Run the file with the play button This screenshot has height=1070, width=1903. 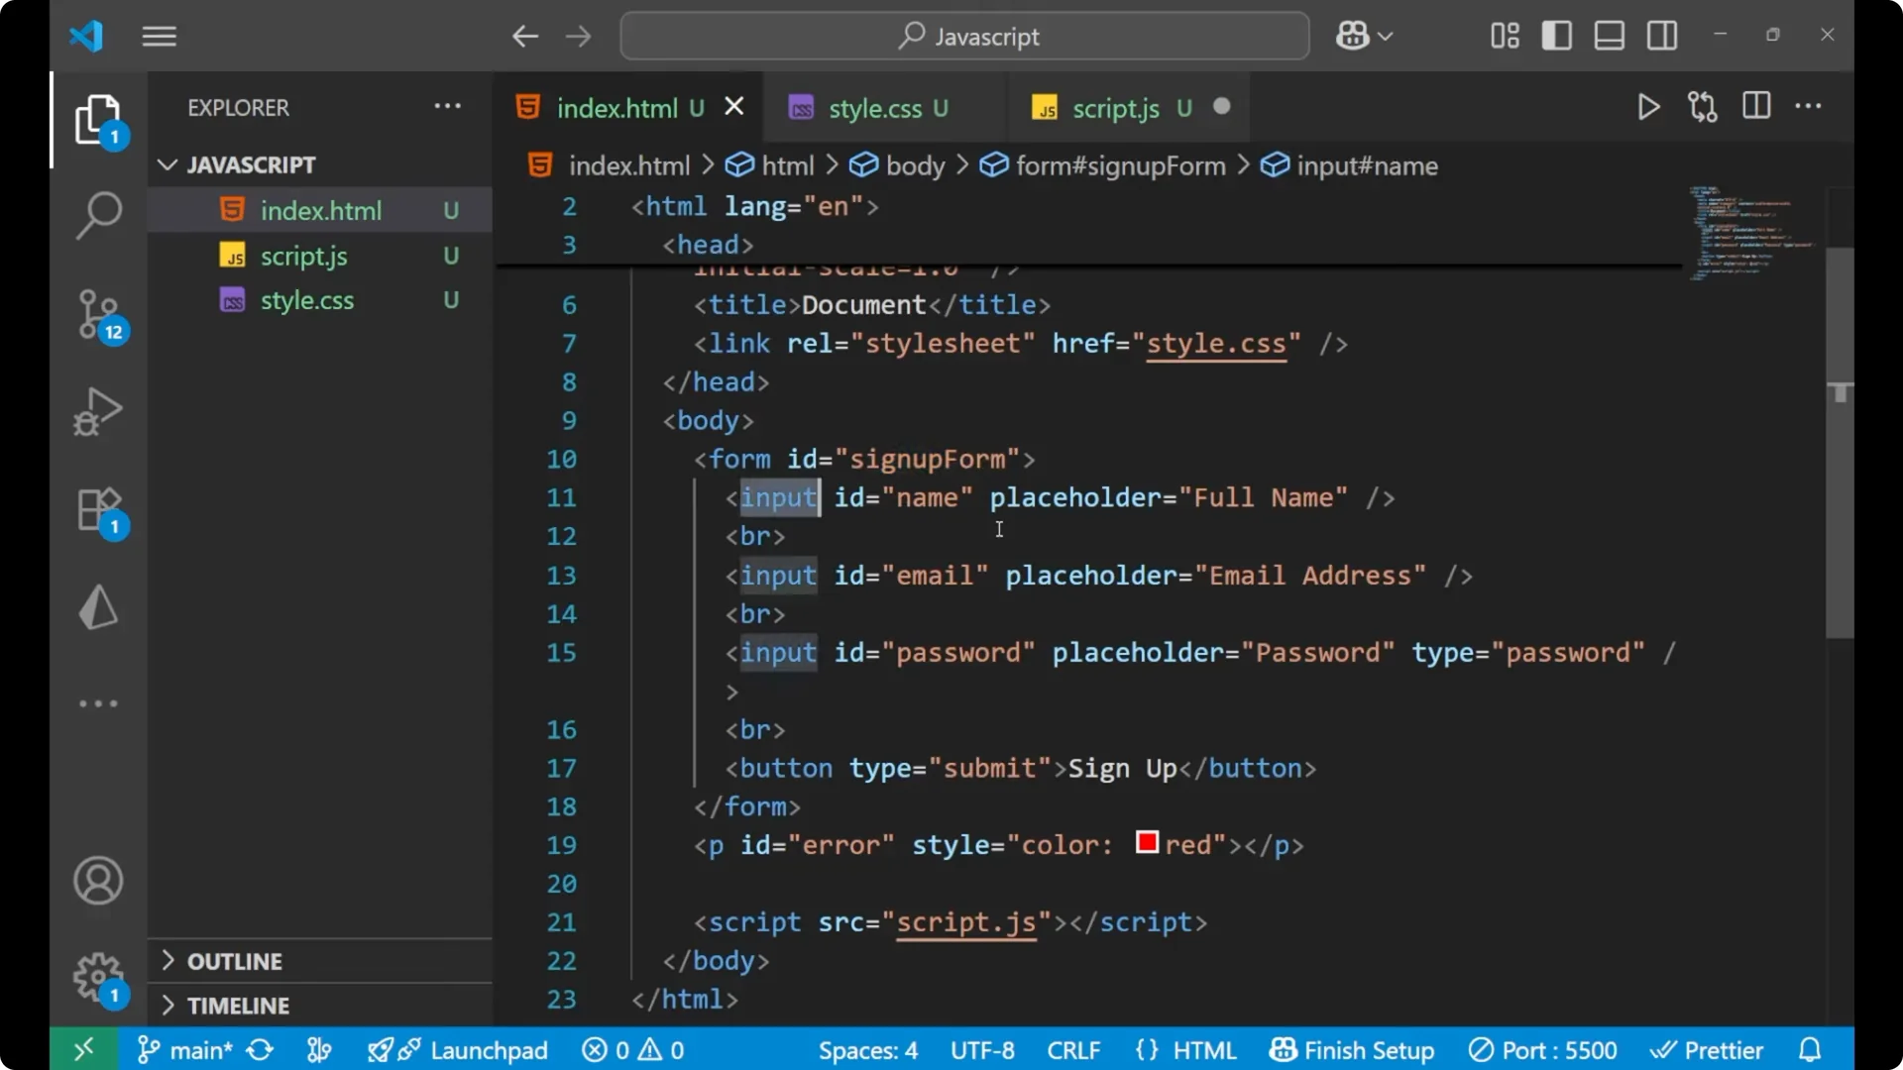coord(1648,107)
